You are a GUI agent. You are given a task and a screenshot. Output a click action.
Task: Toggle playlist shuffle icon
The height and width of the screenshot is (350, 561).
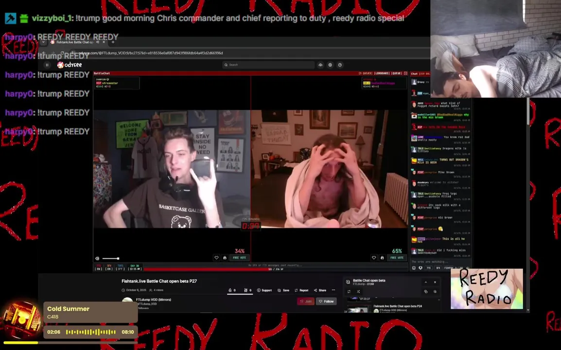(358, 292)
